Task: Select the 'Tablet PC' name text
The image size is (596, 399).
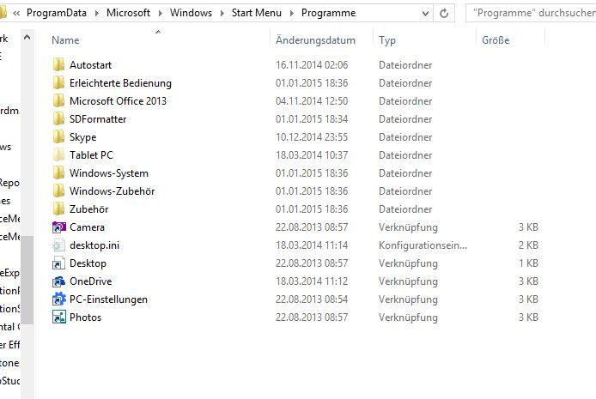Action: click(x=91, y=155)
